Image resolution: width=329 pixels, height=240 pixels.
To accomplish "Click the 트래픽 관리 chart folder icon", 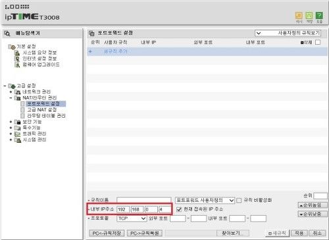I will (18, 133).
